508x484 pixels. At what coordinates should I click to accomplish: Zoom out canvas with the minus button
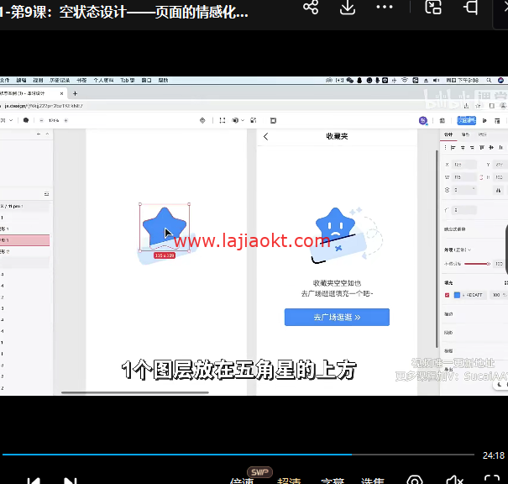[x=41, y=120]
